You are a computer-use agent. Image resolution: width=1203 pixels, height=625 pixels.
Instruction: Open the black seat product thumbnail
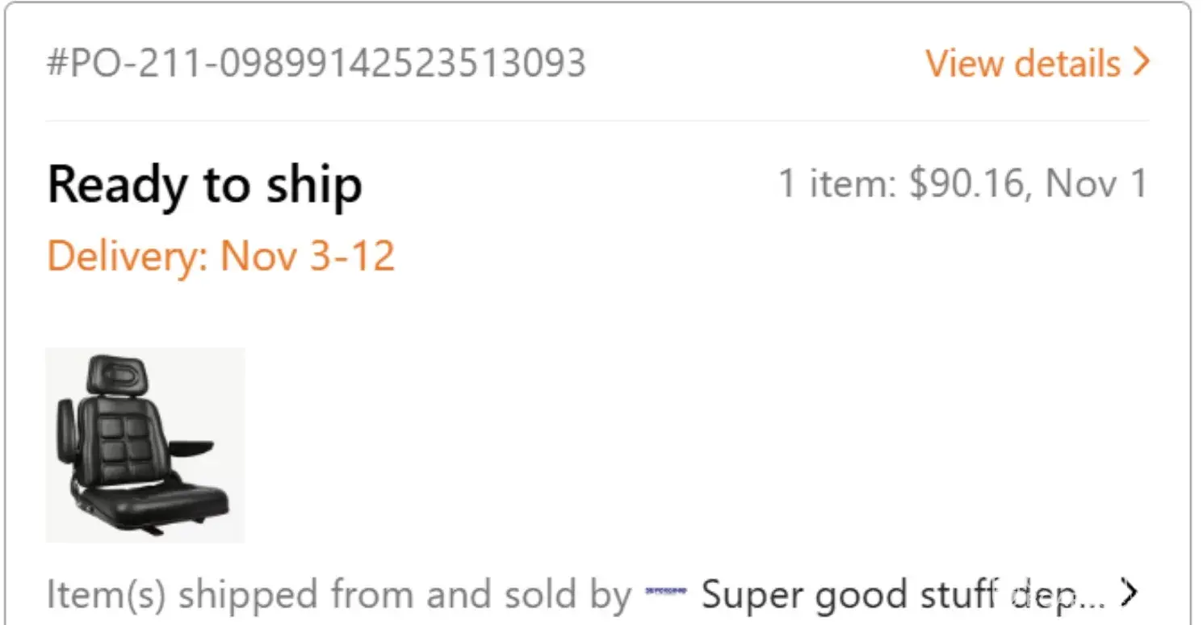tap(145, 445)
